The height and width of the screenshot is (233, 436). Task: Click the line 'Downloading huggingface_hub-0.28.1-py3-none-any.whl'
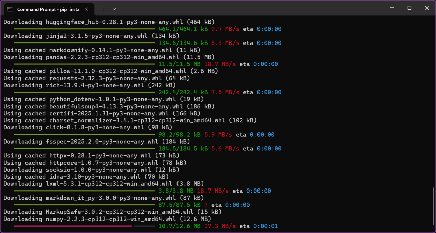109,22
